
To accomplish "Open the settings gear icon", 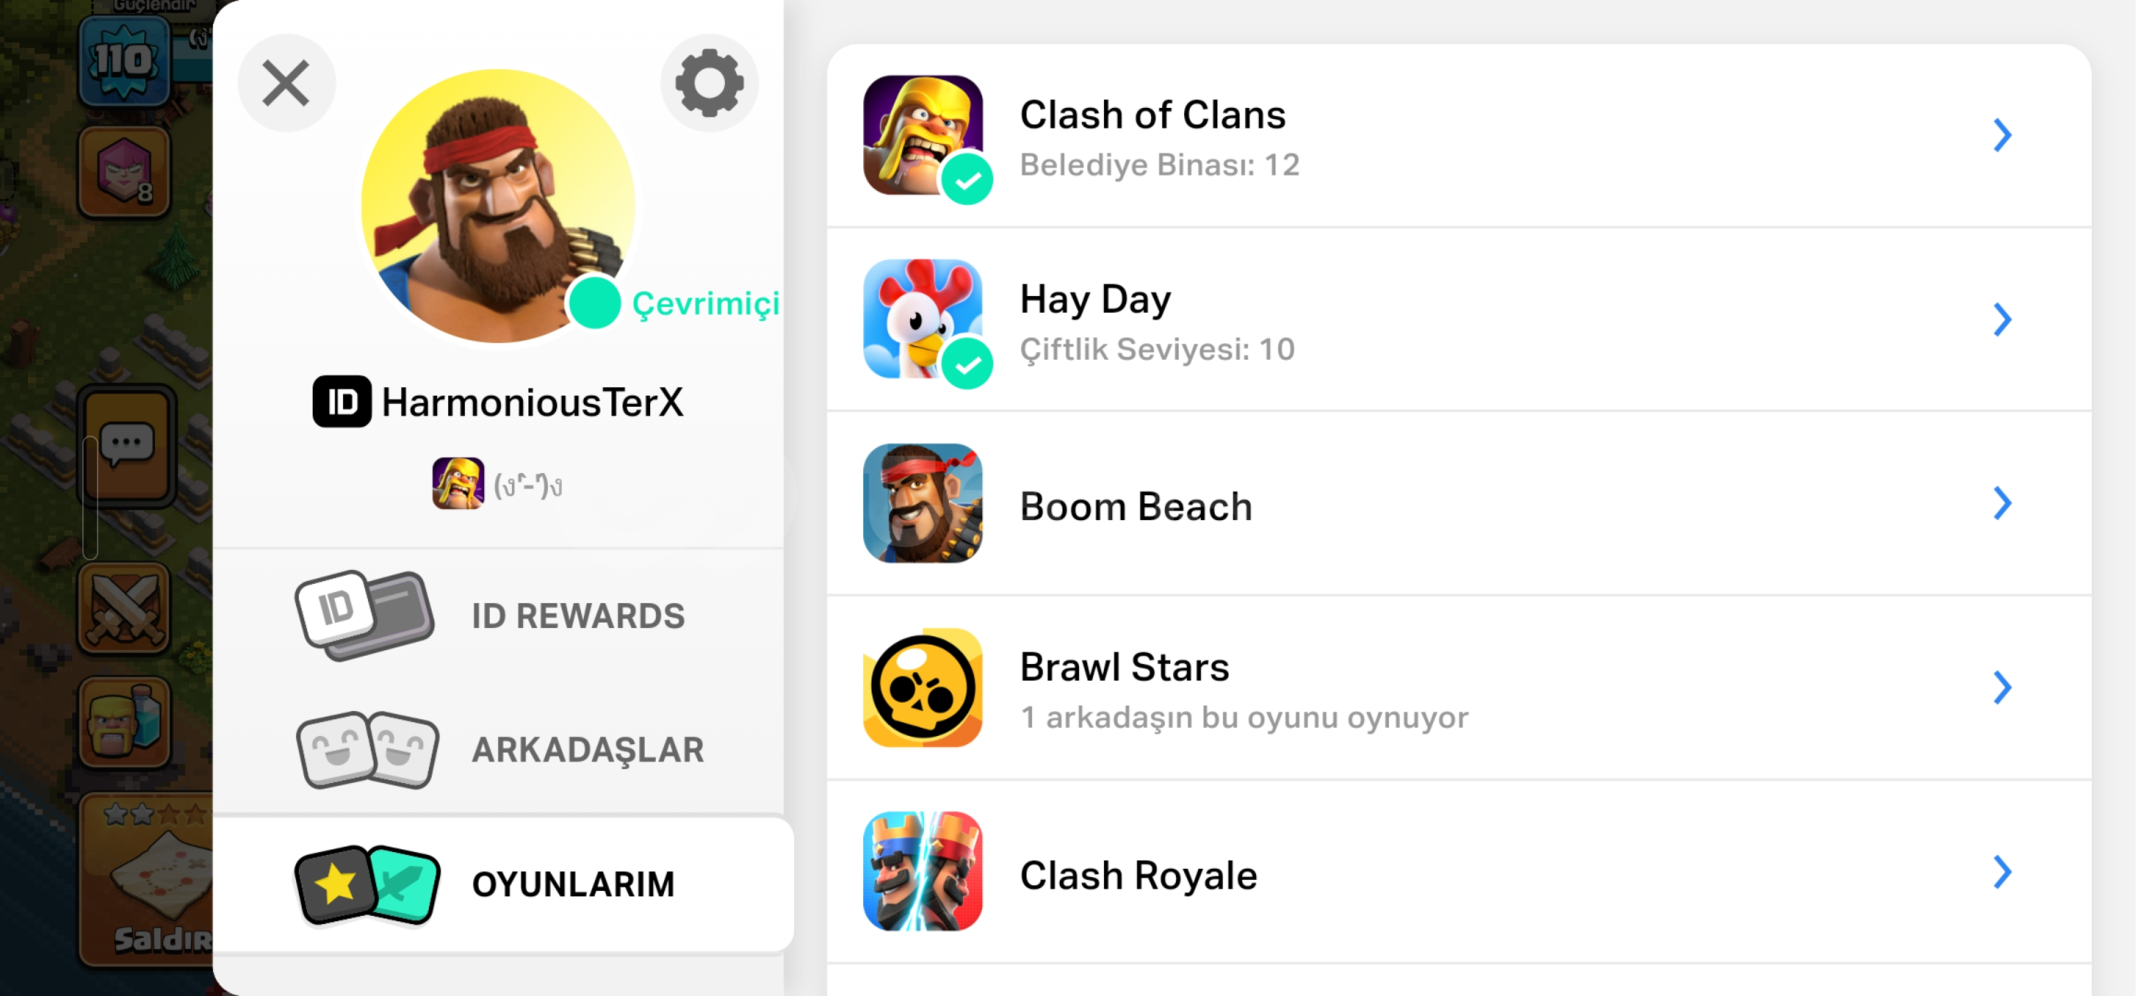I will (709, 83).
